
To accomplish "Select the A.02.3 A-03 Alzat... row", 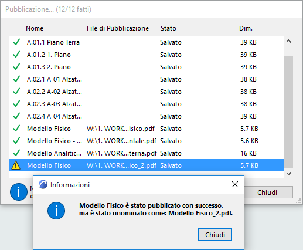I will (147, 104).
